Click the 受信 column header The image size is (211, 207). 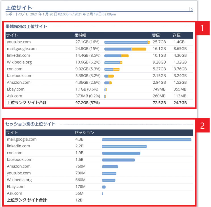pos(156,35)
